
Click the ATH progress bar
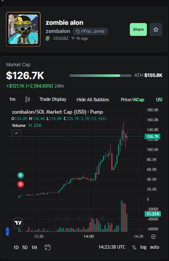(100, 76)
